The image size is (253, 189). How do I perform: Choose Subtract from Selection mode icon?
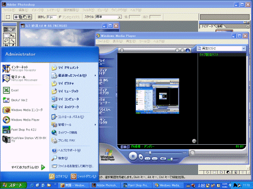(25, 17)
